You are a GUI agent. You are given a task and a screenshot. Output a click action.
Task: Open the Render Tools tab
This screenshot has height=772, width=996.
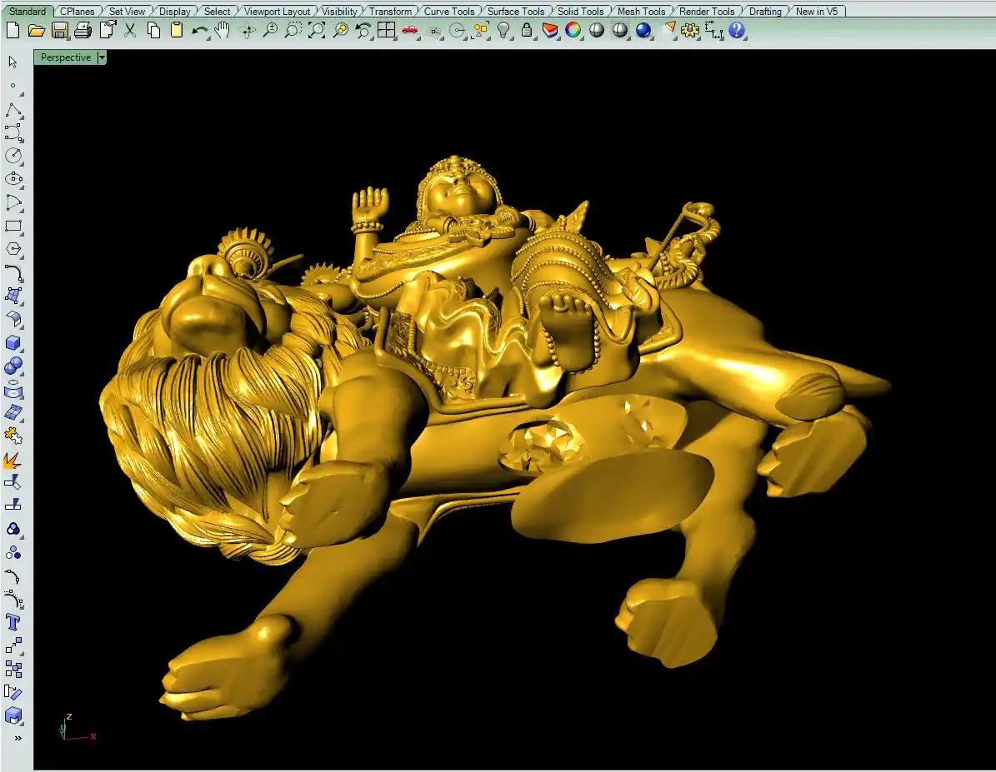pos(707,12)
